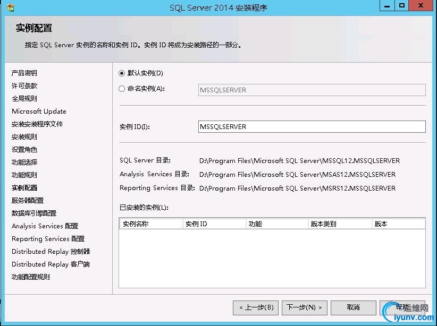Sort by 版本 column header
This screenshot has height=326, width=437.
[x=399, y=224]
